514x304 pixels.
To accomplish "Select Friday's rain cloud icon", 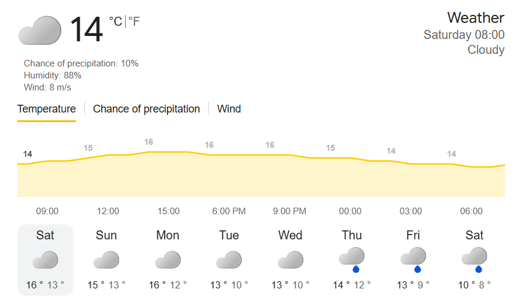I will [413, 260].
